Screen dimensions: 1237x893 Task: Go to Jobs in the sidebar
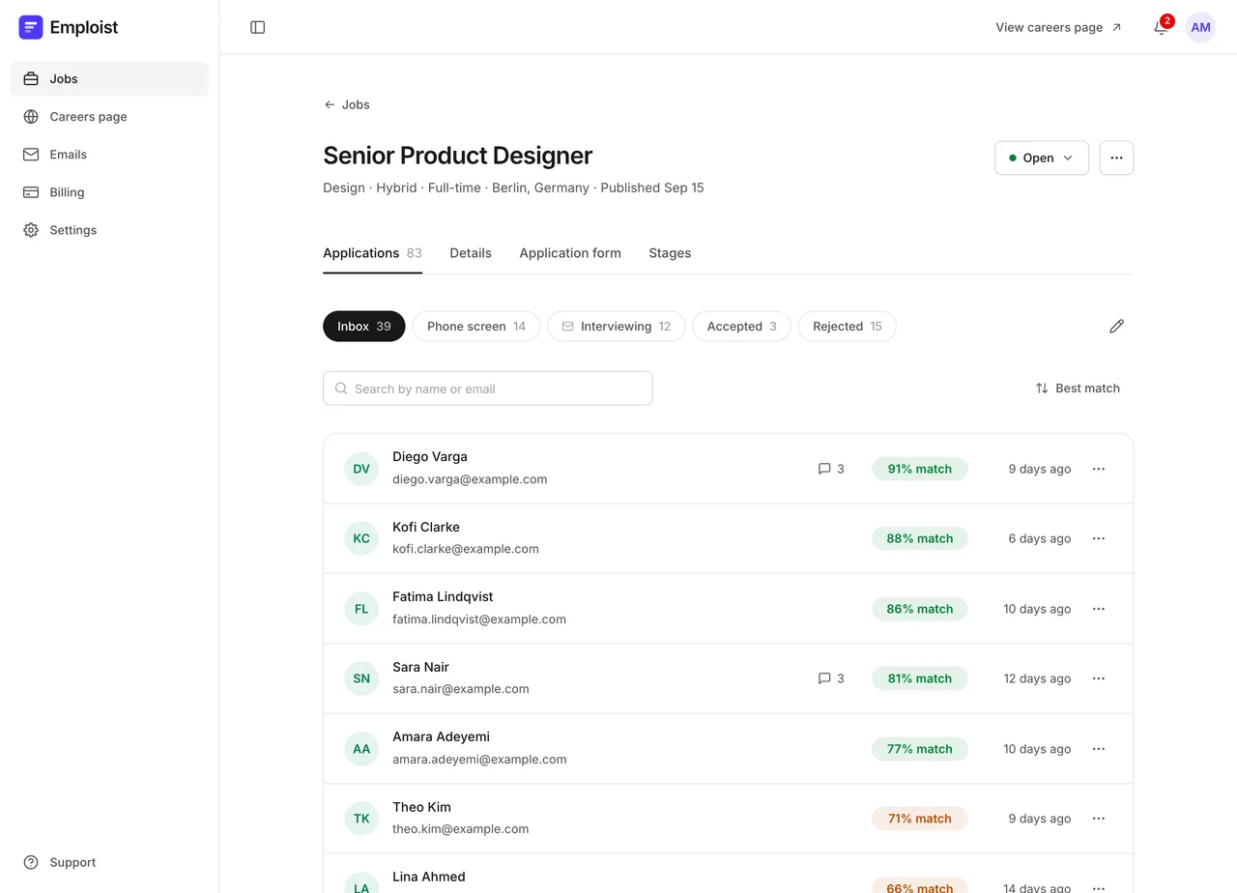pos(109,79)
